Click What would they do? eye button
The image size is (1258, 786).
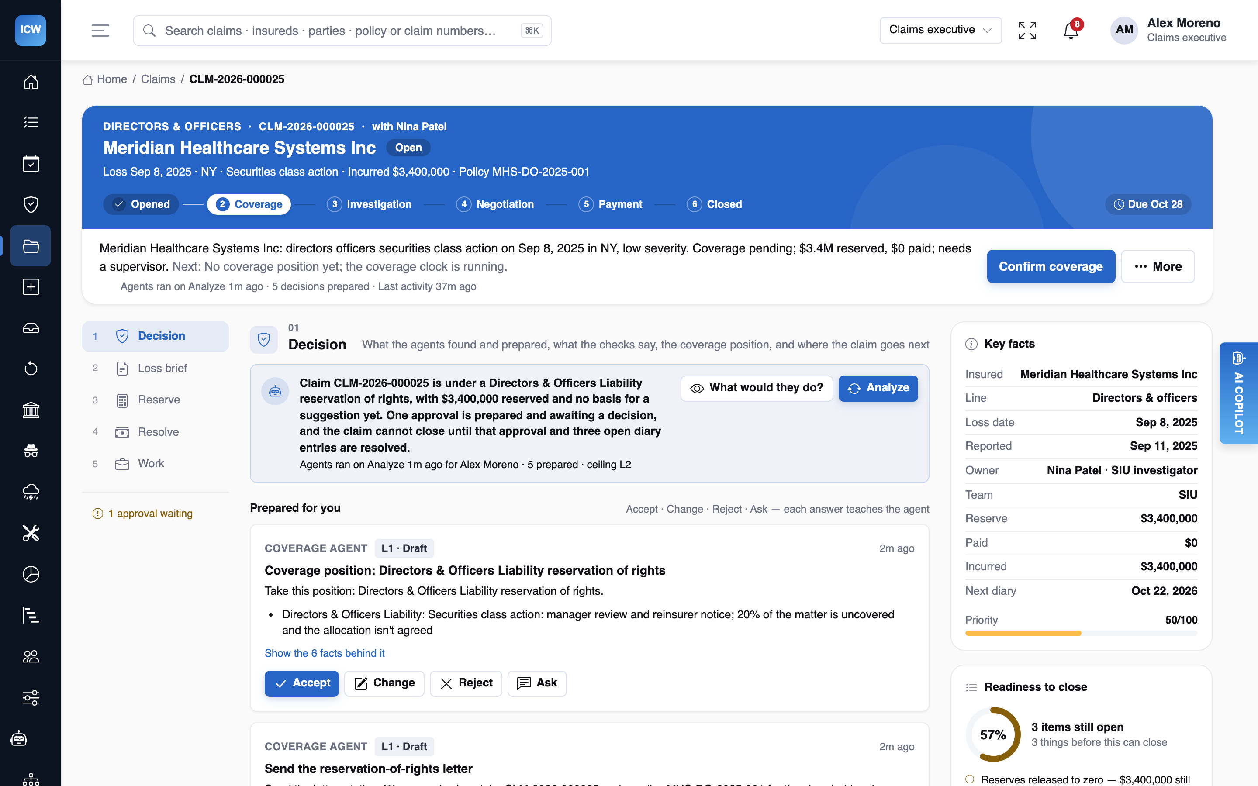tap(757, 388)
